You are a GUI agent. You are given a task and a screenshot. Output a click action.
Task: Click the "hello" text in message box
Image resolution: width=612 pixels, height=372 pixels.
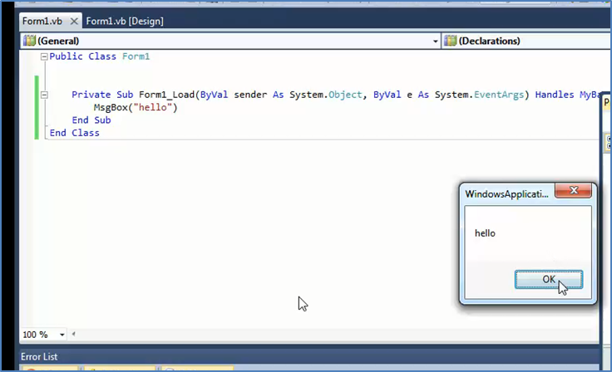[485, 233]
